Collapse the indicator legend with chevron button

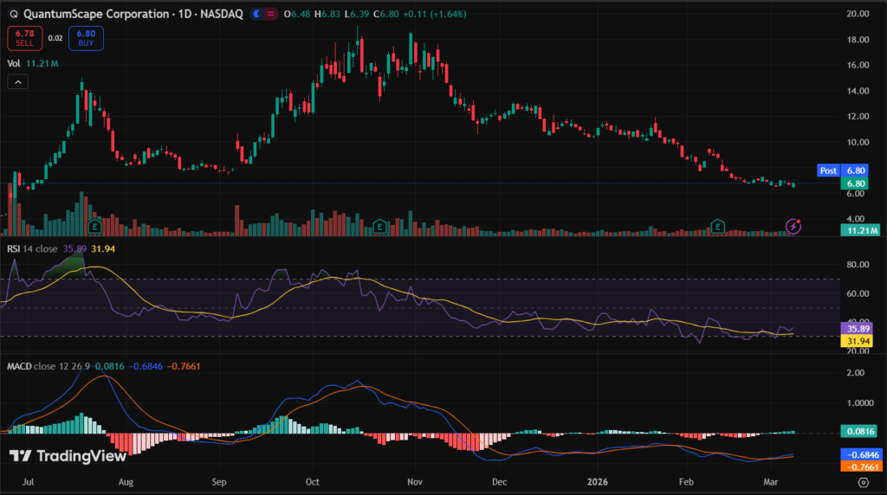17,81
